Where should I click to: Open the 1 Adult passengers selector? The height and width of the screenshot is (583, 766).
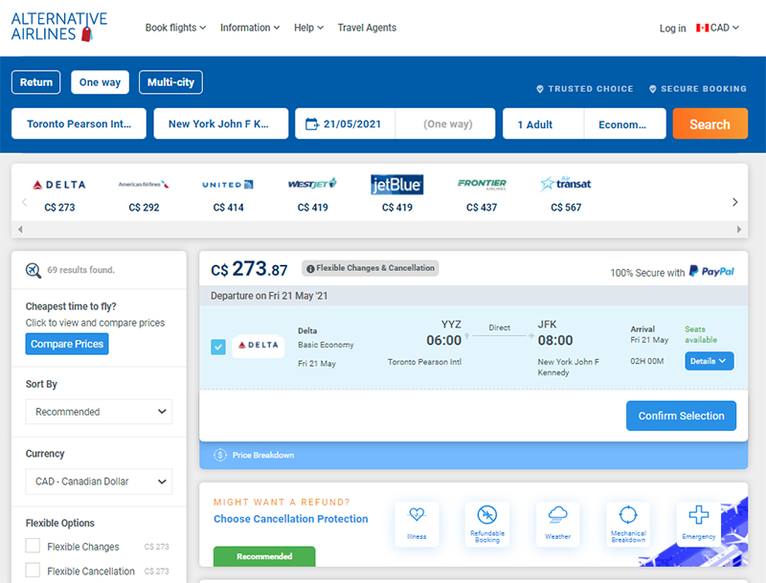click(x=543, y=124)
